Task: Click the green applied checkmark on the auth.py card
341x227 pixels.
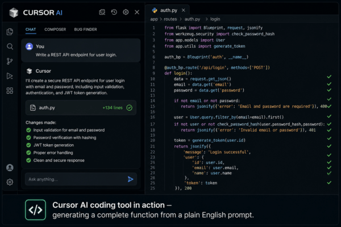Action: pyautogui.click(x=130, y=107)
